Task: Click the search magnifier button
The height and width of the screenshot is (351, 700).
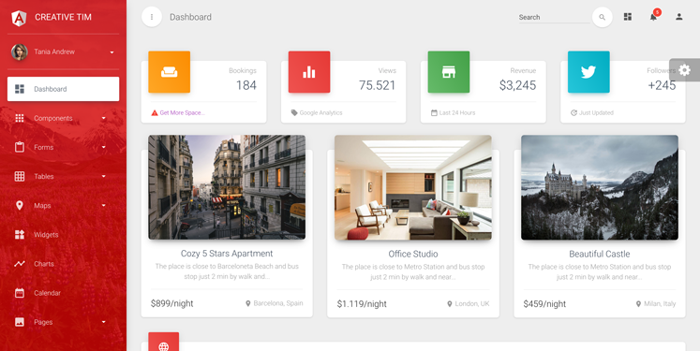Action: pyautogui.click(x=603, y=17)
